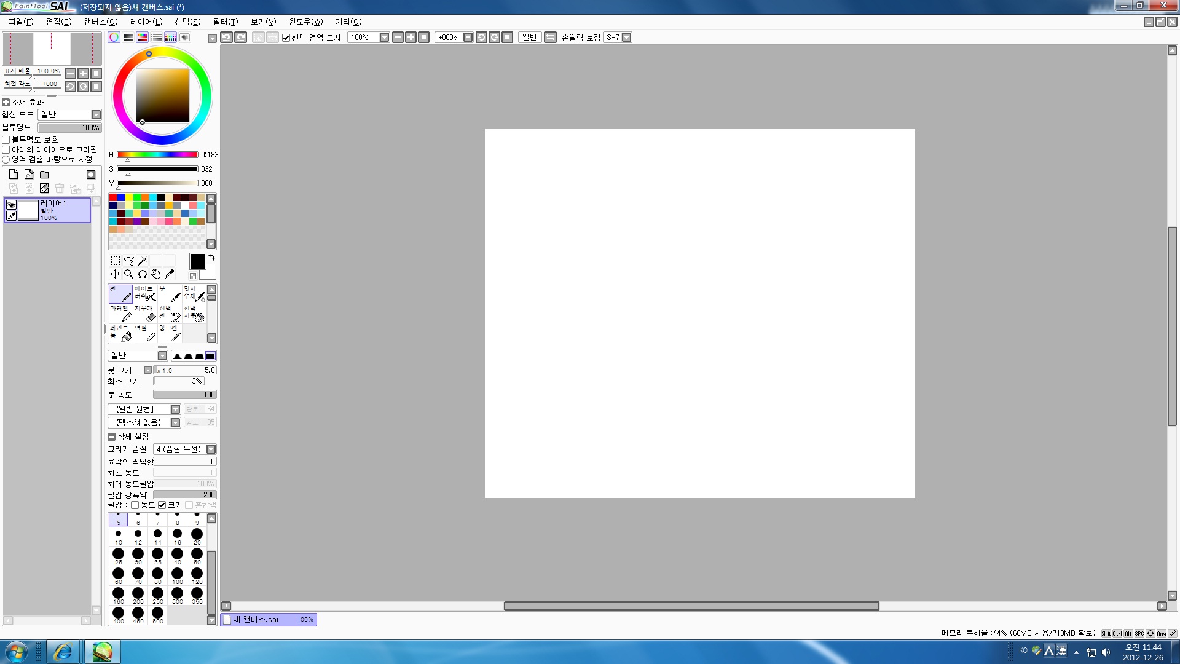This screenshot has width=1180, height=664.
Task: Select the Paint Bucket (페인트 통) tool
Action: click(x=120, y=333)
